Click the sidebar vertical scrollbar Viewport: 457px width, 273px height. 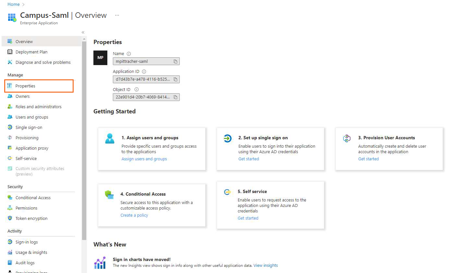(x=84, y=141)
